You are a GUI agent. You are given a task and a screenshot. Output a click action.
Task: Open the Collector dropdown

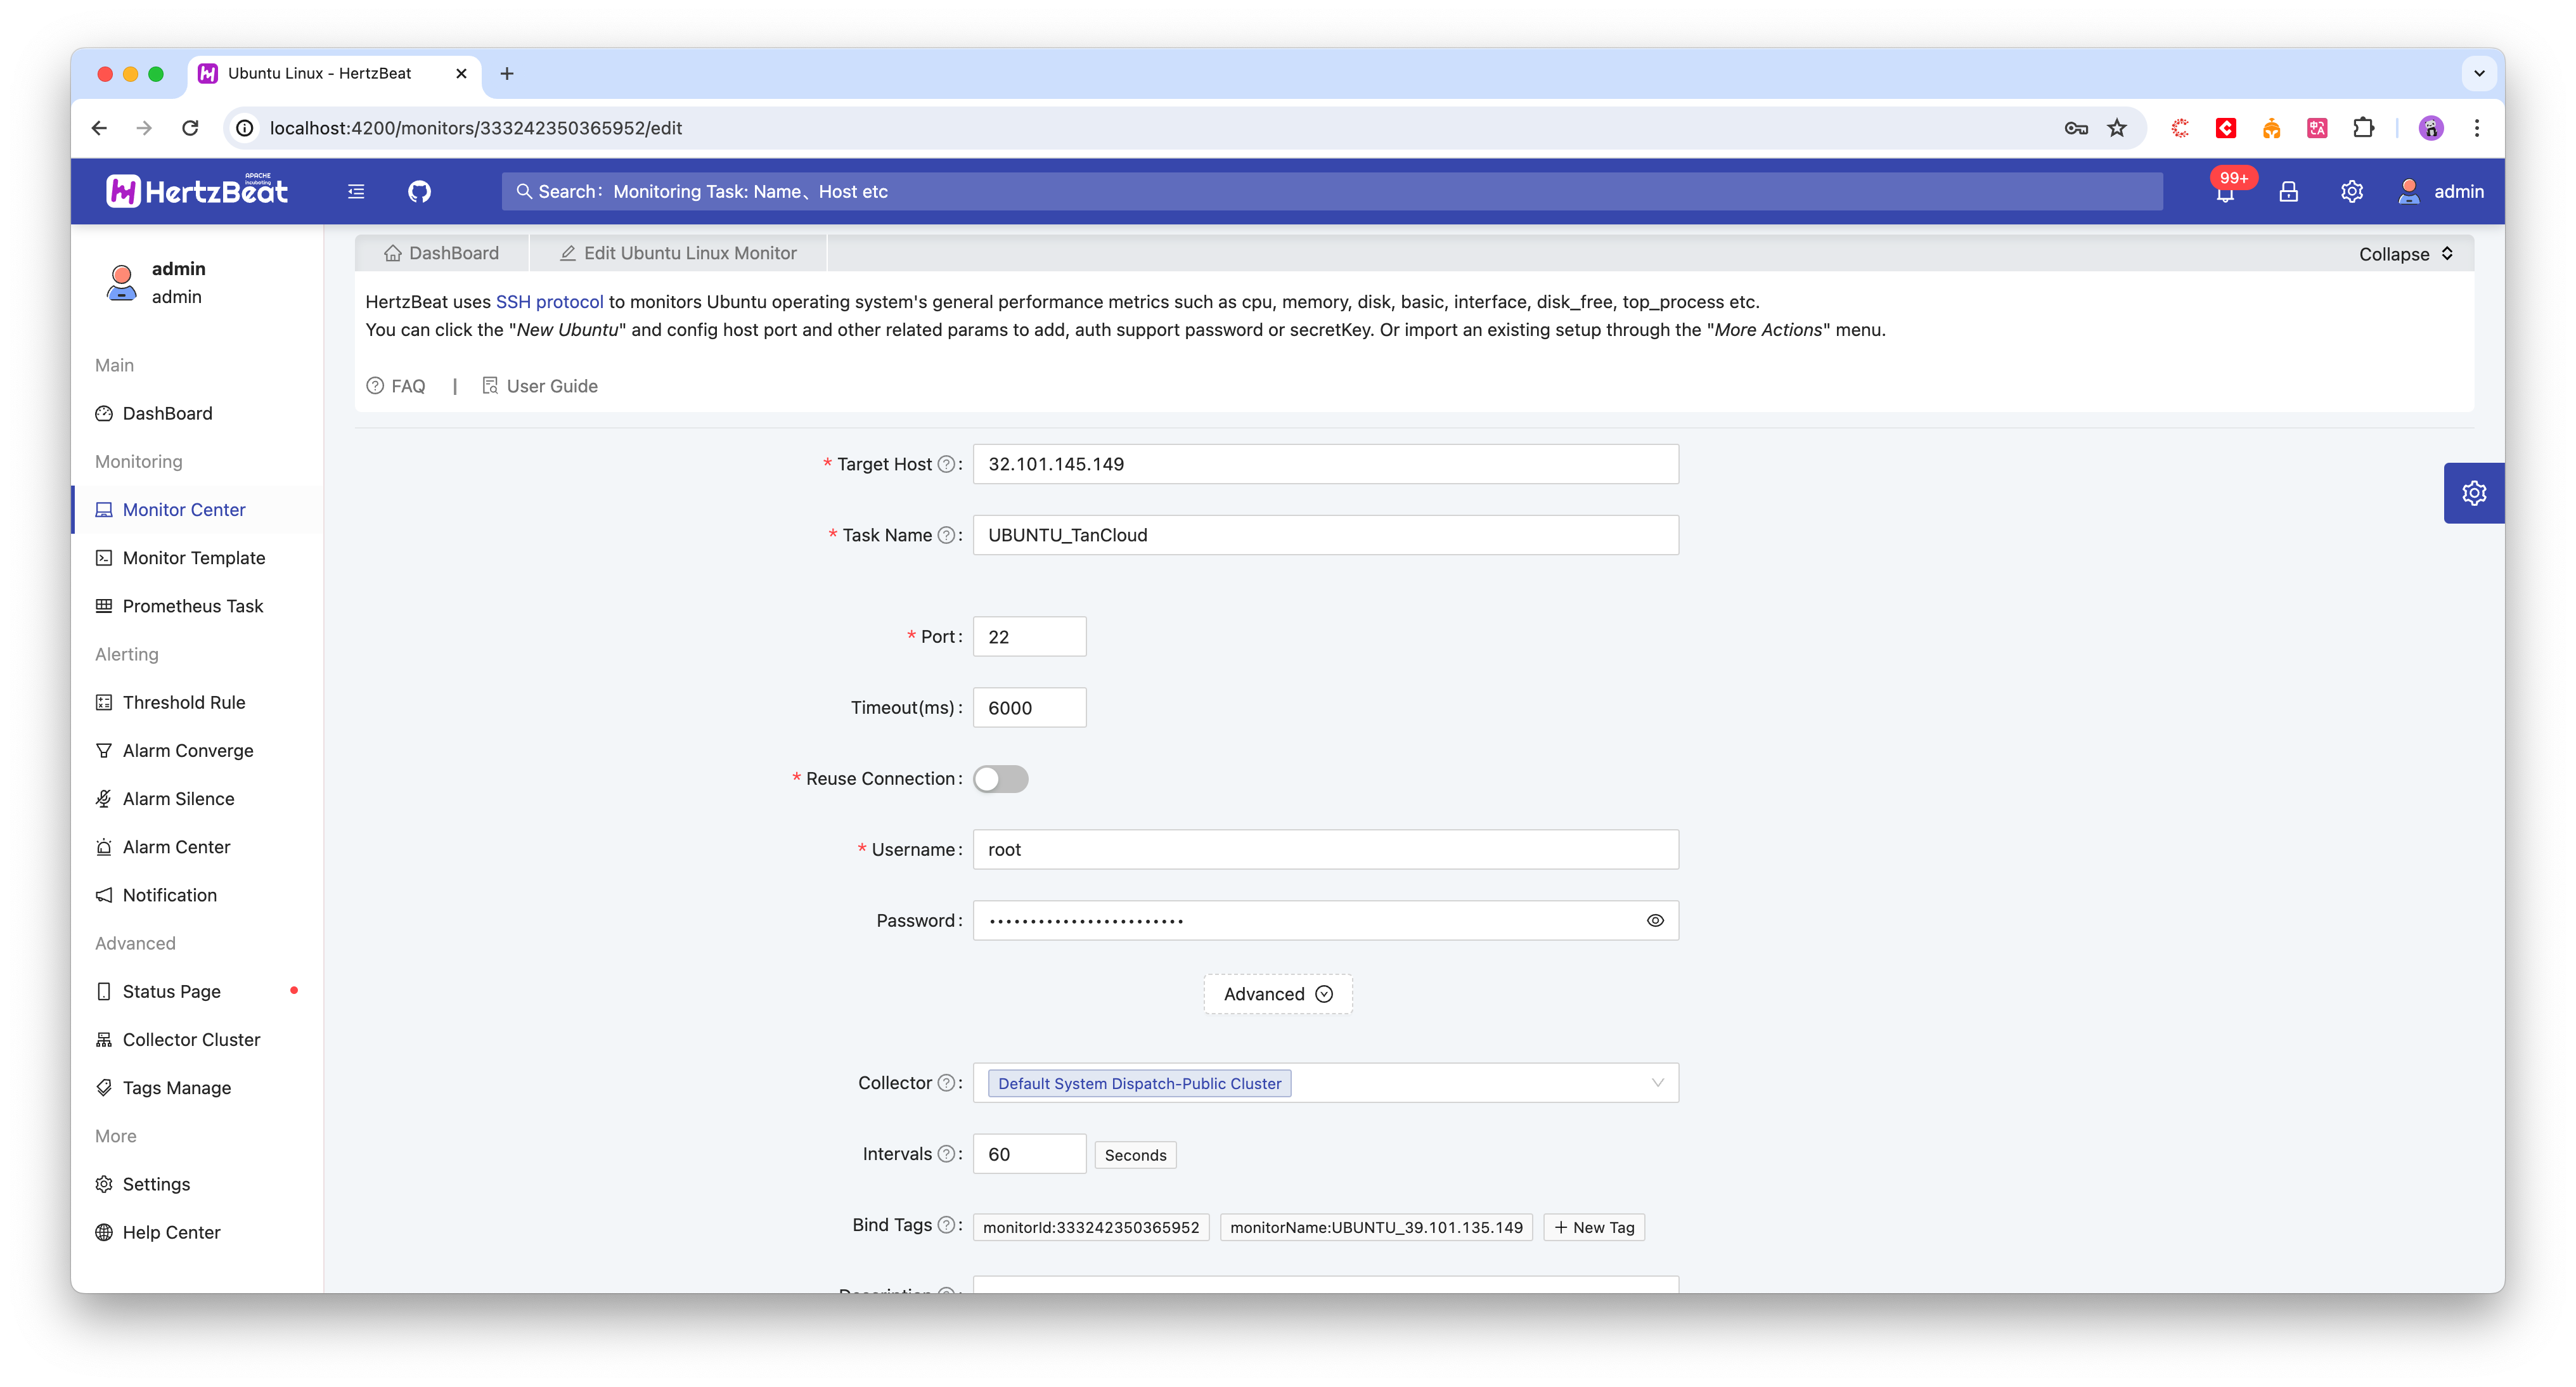coord(1326,1083)
